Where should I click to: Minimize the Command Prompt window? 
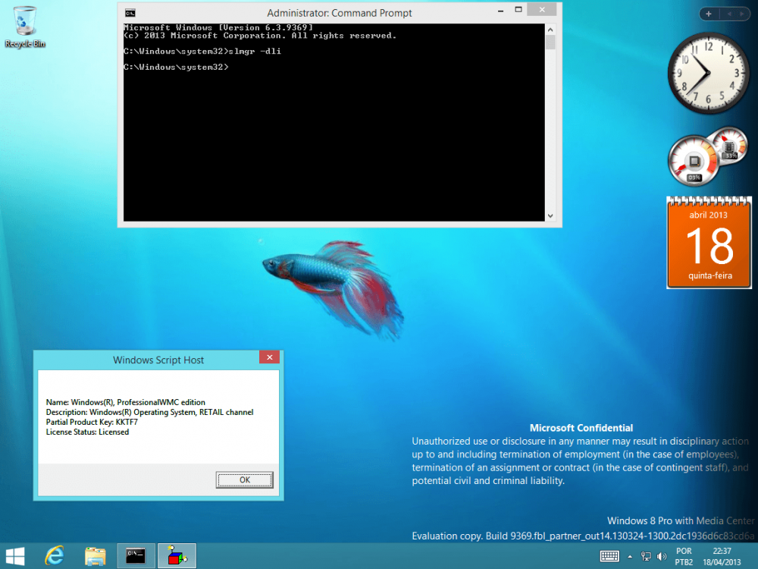coord(501,10)
